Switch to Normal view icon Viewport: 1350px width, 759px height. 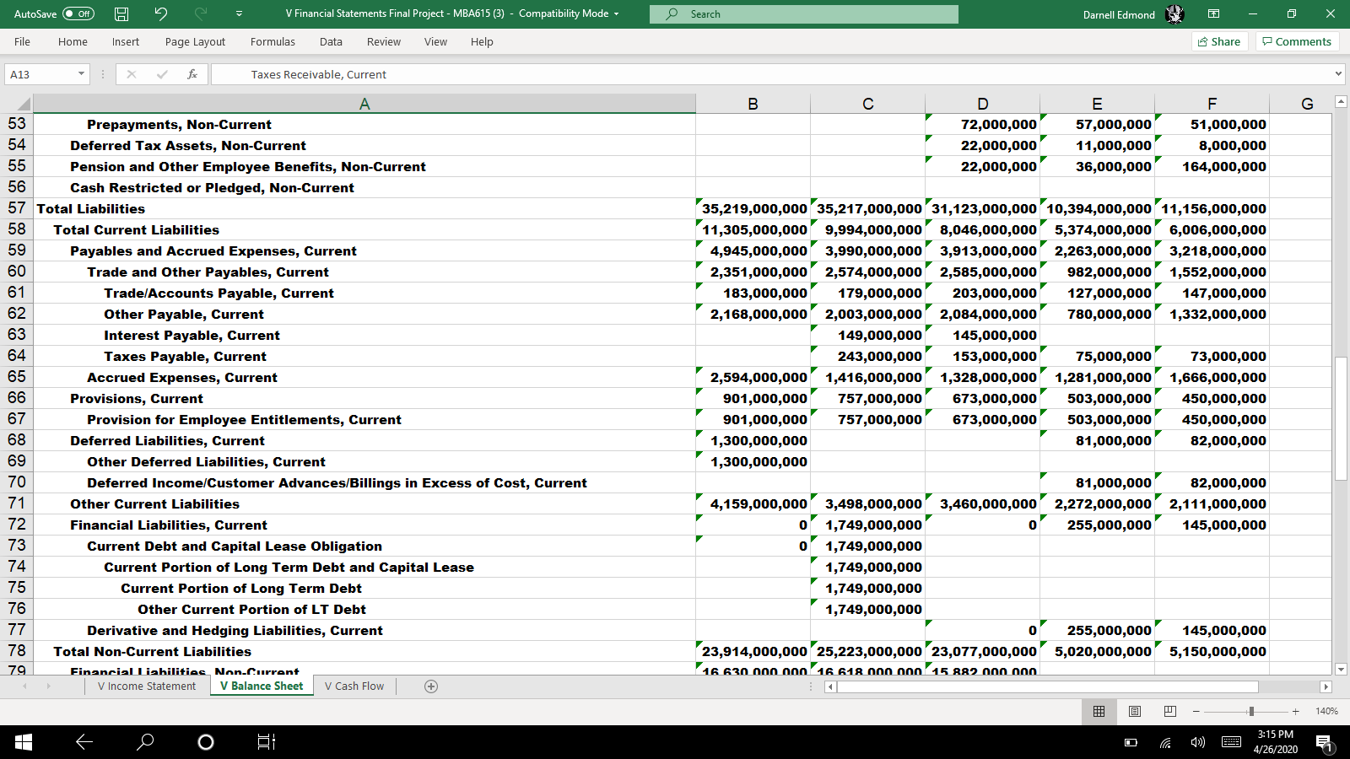point(1099,711)
